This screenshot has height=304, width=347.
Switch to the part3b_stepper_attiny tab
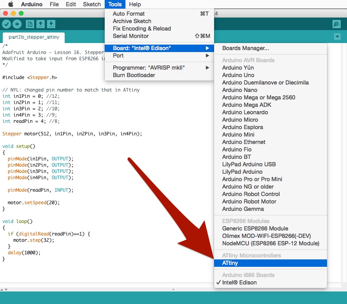click(34, 37)
